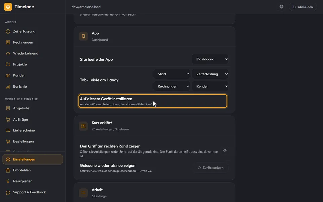The height and width of the screenshot is (202, 323).
Task: Click the Abmelden button
Action: click(303, 7)
